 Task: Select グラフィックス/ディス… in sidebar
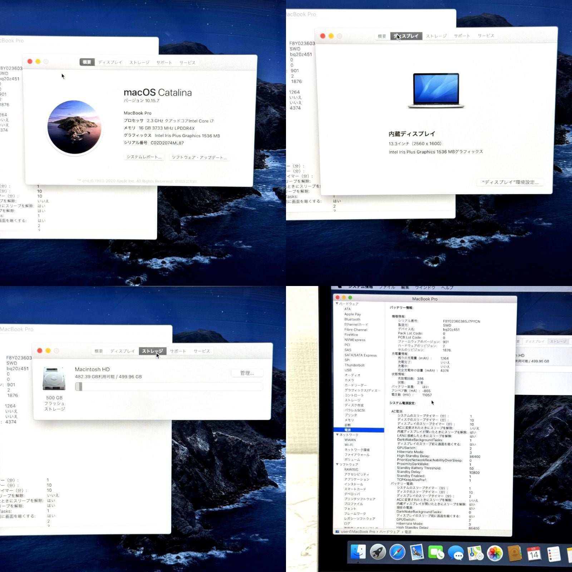coord(362,390)
